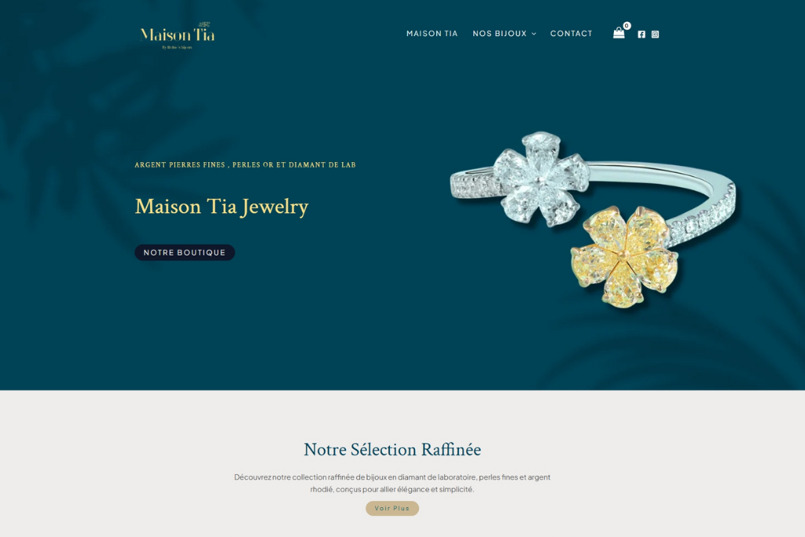This screenshot has width=805, height=537.
Task: Click the By Bohème Bijoux logo subtitle
Action: (x=177, y=47)
